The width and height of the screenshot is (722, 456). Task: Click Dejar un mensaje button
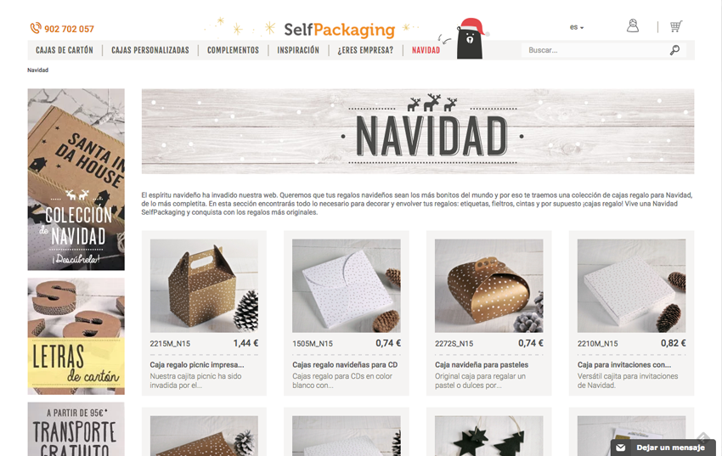pyautogui.click(x=663, y=448)
